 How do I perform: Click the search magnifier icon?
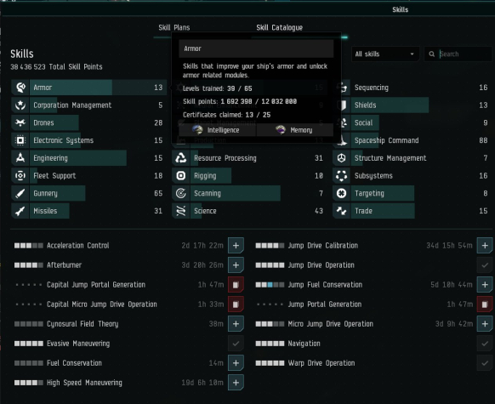click(x=431, y=54)
